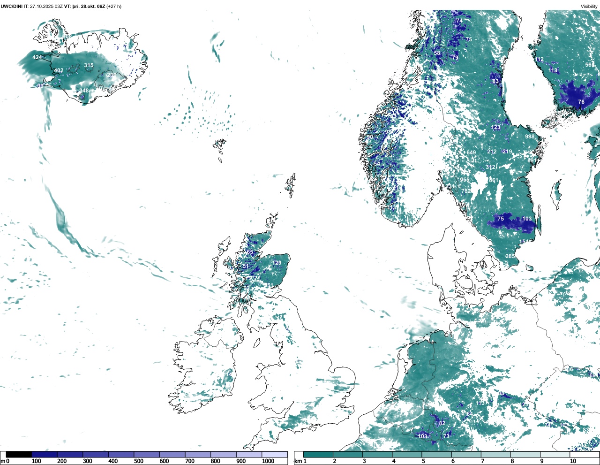
Task: Pick the 5–6 km legend color segment
Action: [437, 455]
